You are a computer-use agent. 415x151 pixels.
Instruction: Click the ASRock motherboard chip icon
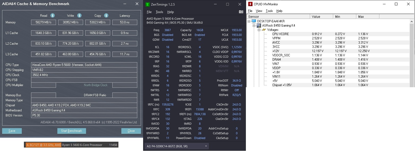click(x=259, y=26)
